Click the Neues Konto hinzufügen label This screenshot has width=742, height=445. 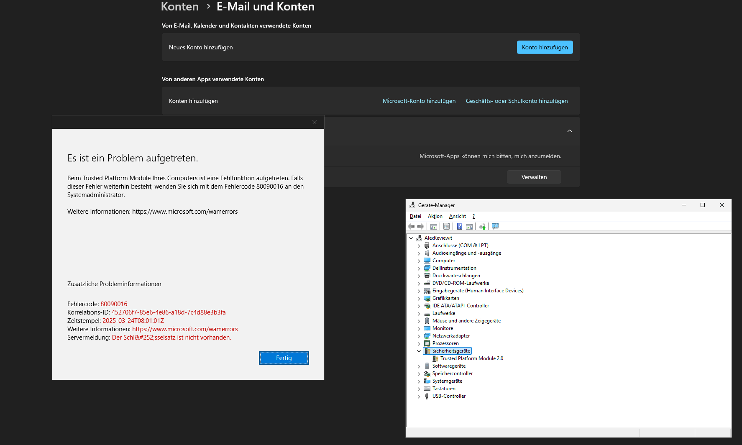tap(201, 47)
